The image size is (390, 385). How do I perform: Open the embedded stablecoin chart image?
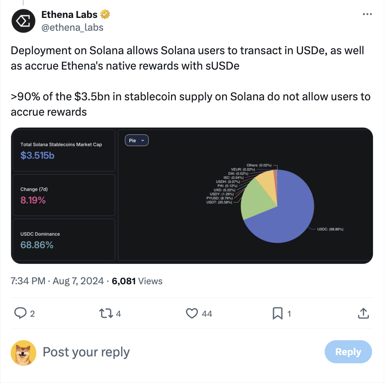192,195
